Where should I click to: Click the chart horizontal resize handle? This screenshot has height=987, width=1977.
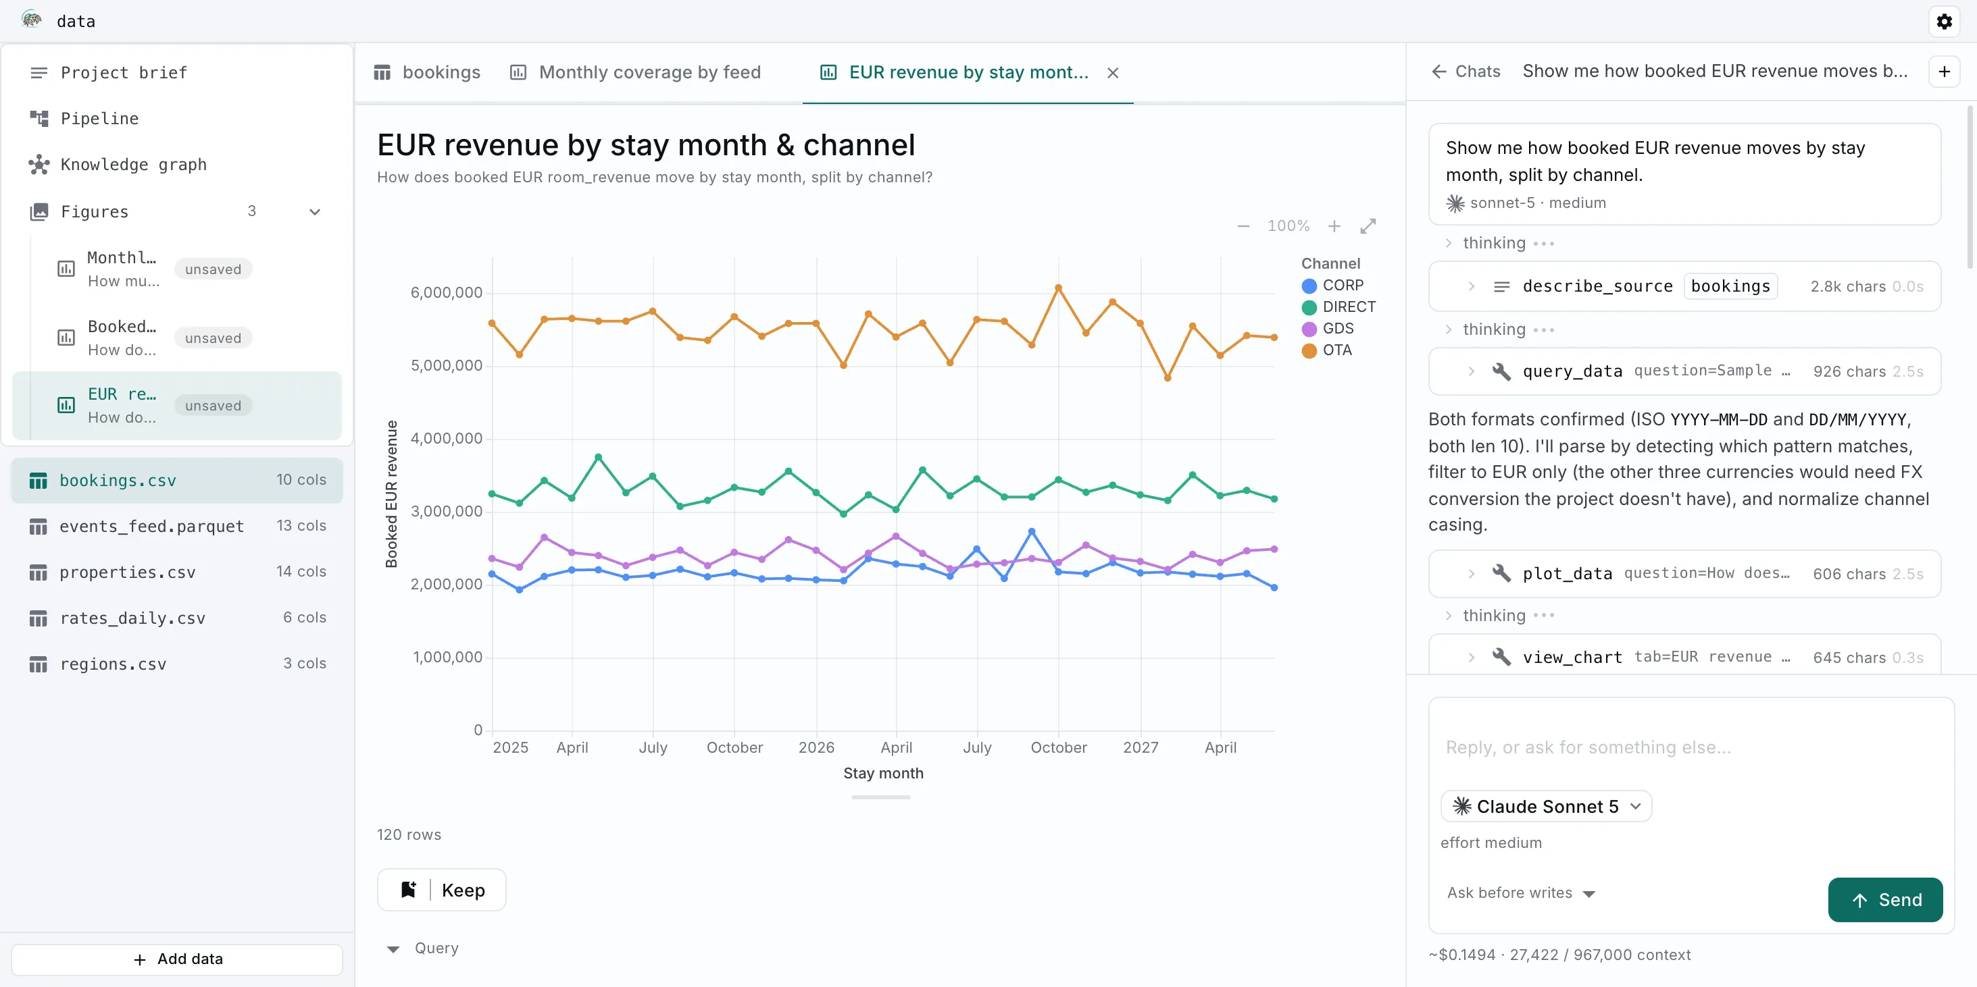(x=881, y=797)
